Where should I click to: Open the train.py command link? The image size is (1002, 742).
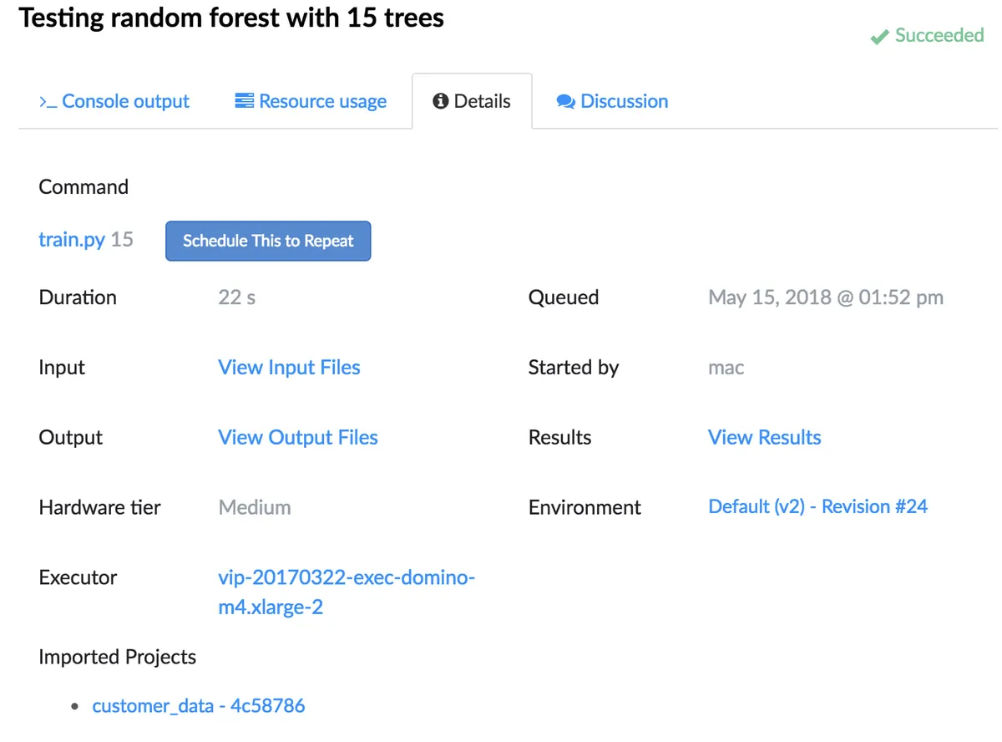[x=72, y=240]
